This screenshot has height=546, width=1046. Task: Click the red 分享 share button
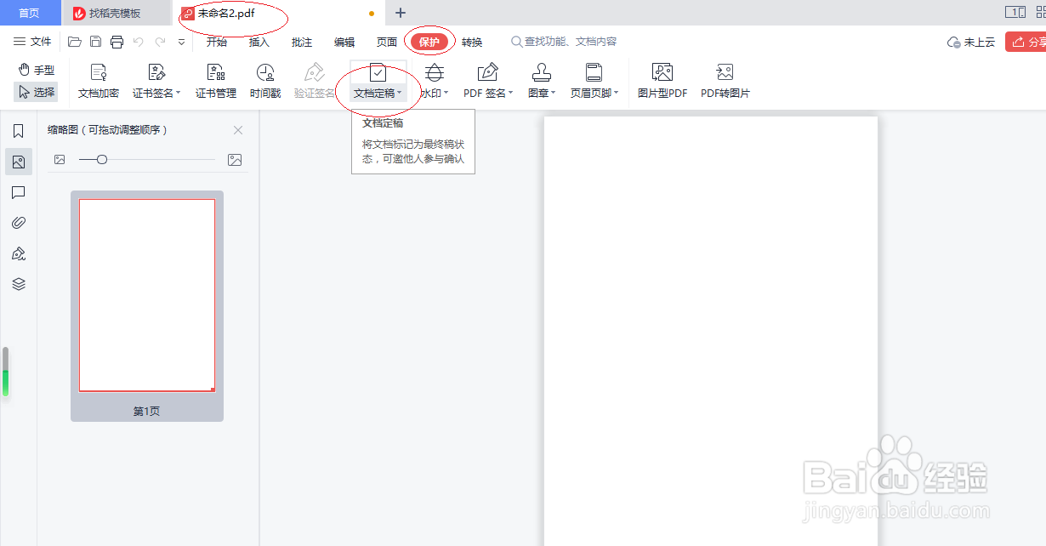click(x=1026, y=42)
